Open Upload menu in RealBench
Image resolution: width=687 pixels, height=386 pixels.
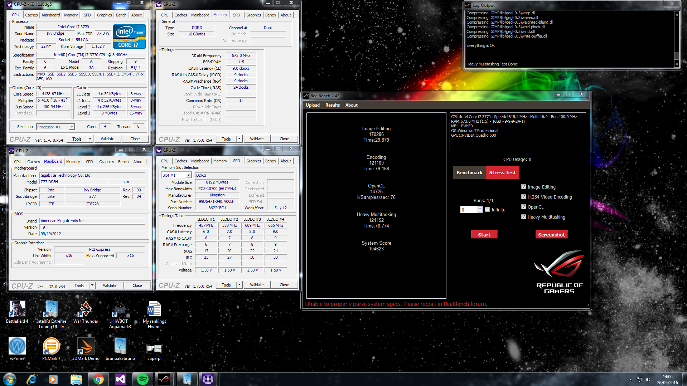pos(313,105)
